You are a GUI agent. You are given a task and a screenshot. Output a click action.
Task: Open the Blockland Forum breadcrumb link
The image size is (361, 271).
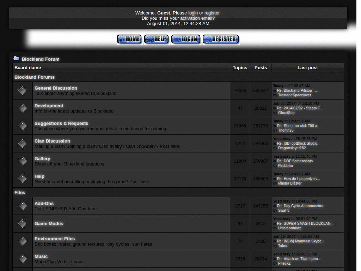[x=41, y=59]
